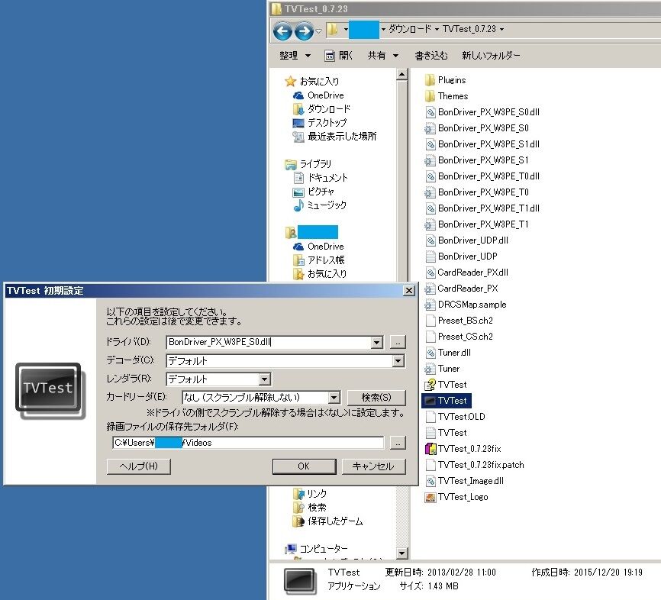
Task: Select CardReader_PX.dll file
Action: (466, 272)
